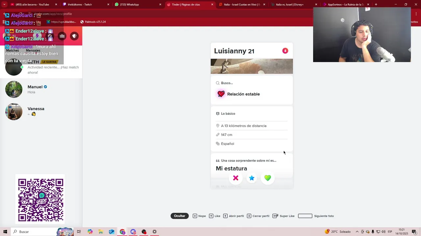Open Chrome tab search dropdown arrow
Viewport: 421px width, 236px height.
4,4
